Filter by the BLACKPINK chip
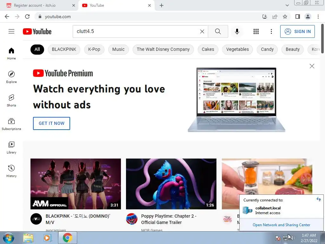Image resolution: width=325 pixels, height=244 pixels. 64,49
